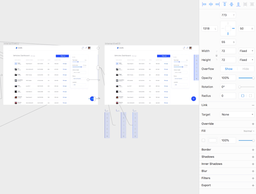The width and height of the screenshot is (256, 194).
Task: Toggle the bottom constraint pin
Action: [228, 34]
